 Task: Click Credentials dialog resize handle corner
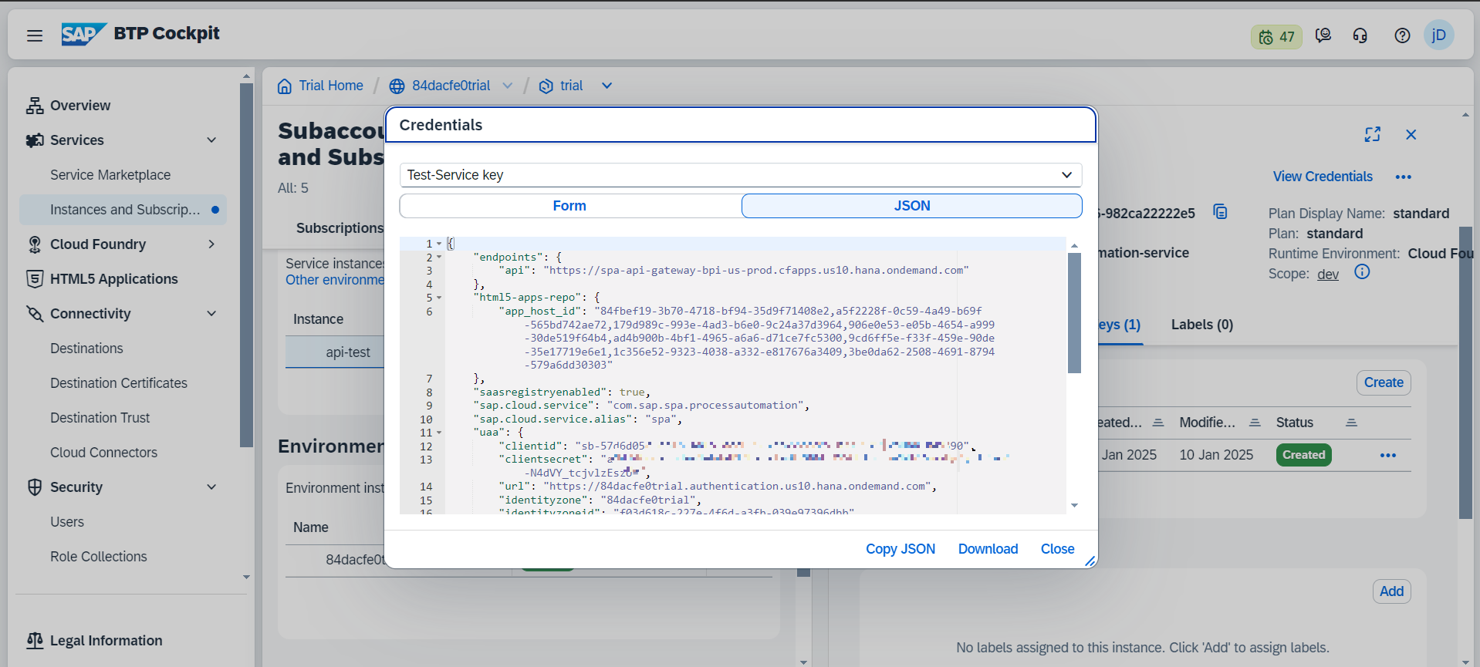point(1090,561)
